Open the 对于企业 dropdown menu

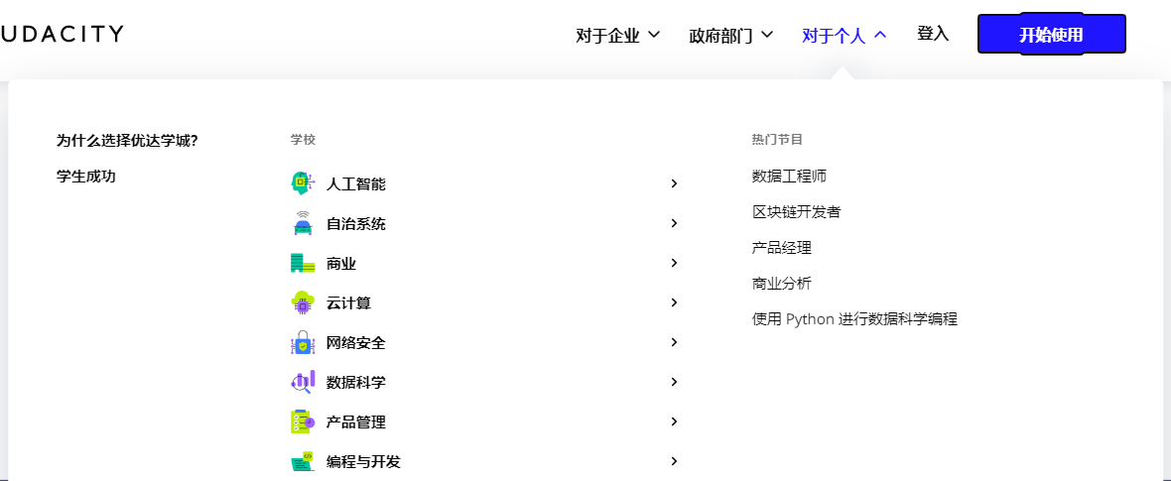[617, 35]
